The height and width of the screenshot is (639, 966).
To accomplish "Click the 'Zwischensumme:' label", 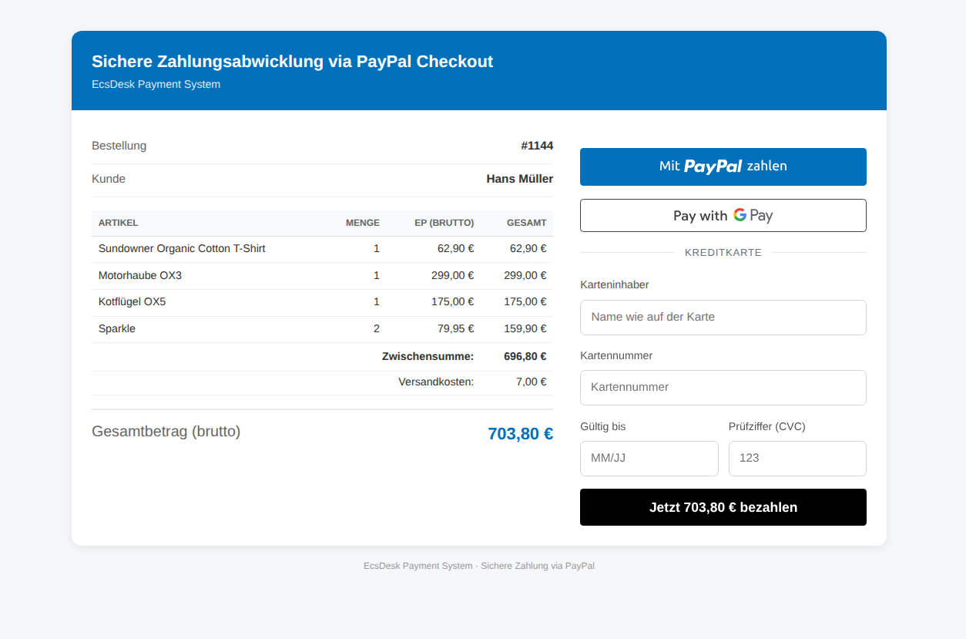I will point(428,356).
